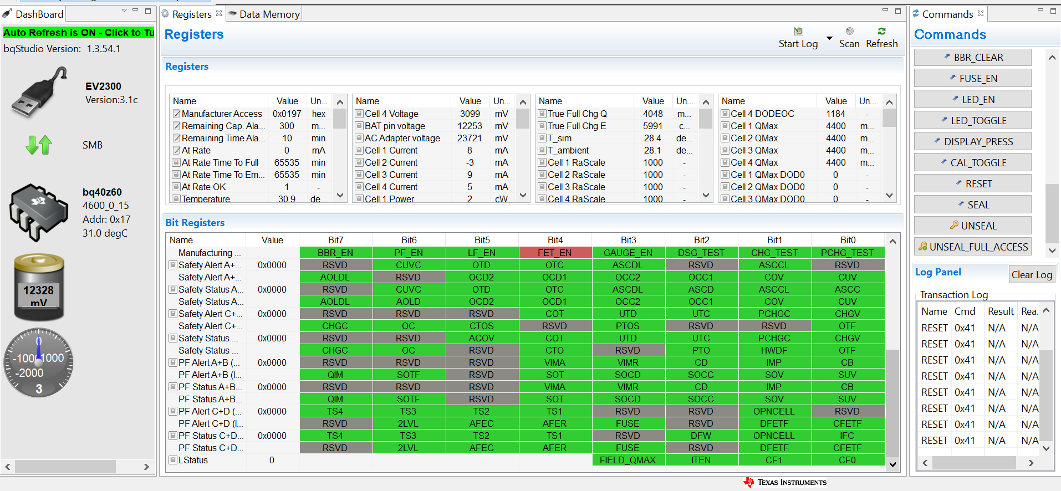Click the bq40z60 chip icon

point(39,212)
